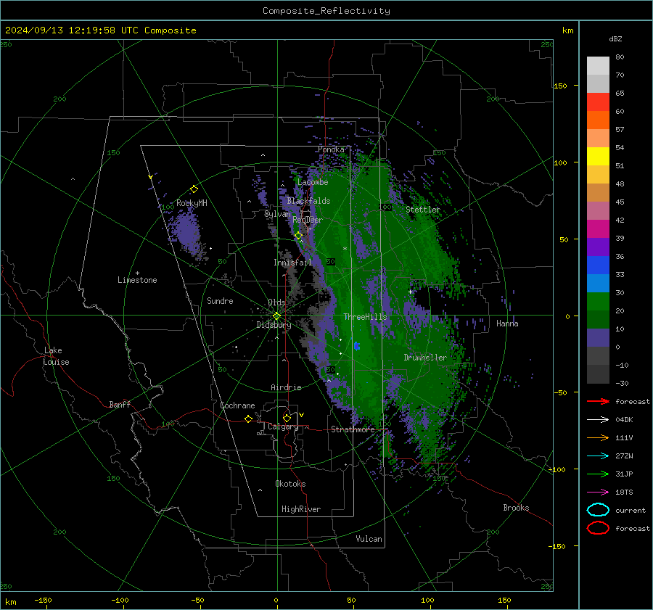The image size is (653, 610).
Task: Select the yellow diamond marker above Calgary
Action: click(287, 418)
